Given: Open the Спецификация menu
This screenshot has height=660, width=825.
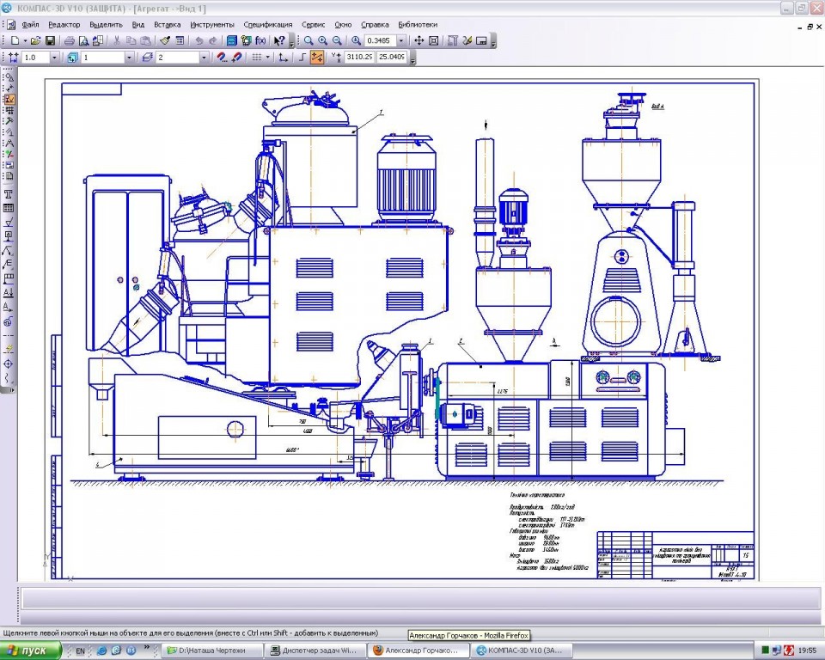Looking at the screenshot, I should tap(268, 25).
